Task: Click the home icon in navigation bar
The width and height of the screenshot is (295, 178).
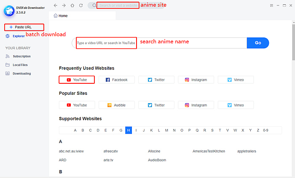Action: tap(72, 5)
